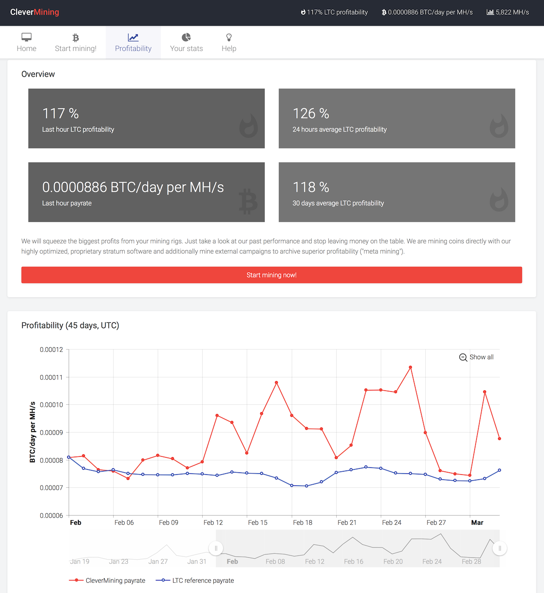Screen dimensions: 544x593
Task: Click the line chart icon above Profitability
Action: (133, 37)
